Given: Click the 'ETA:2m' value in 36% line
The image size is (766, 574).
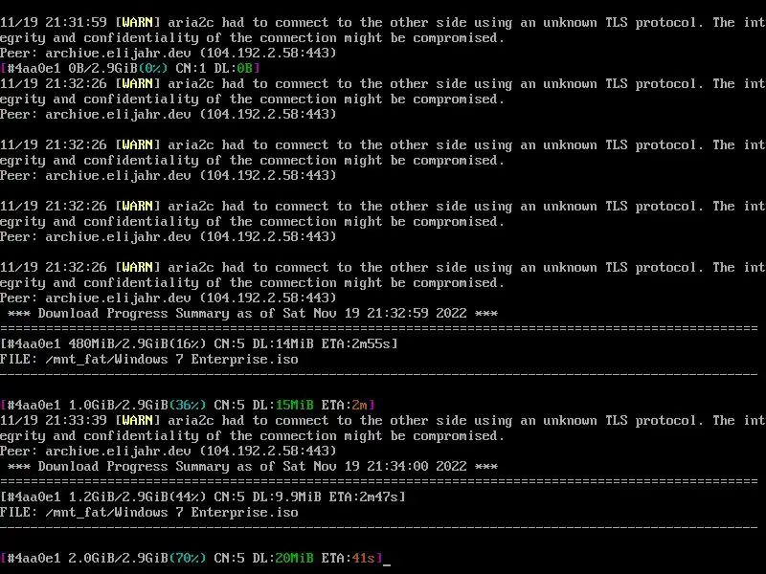Looking at the screenshot, I should [344, 405].
